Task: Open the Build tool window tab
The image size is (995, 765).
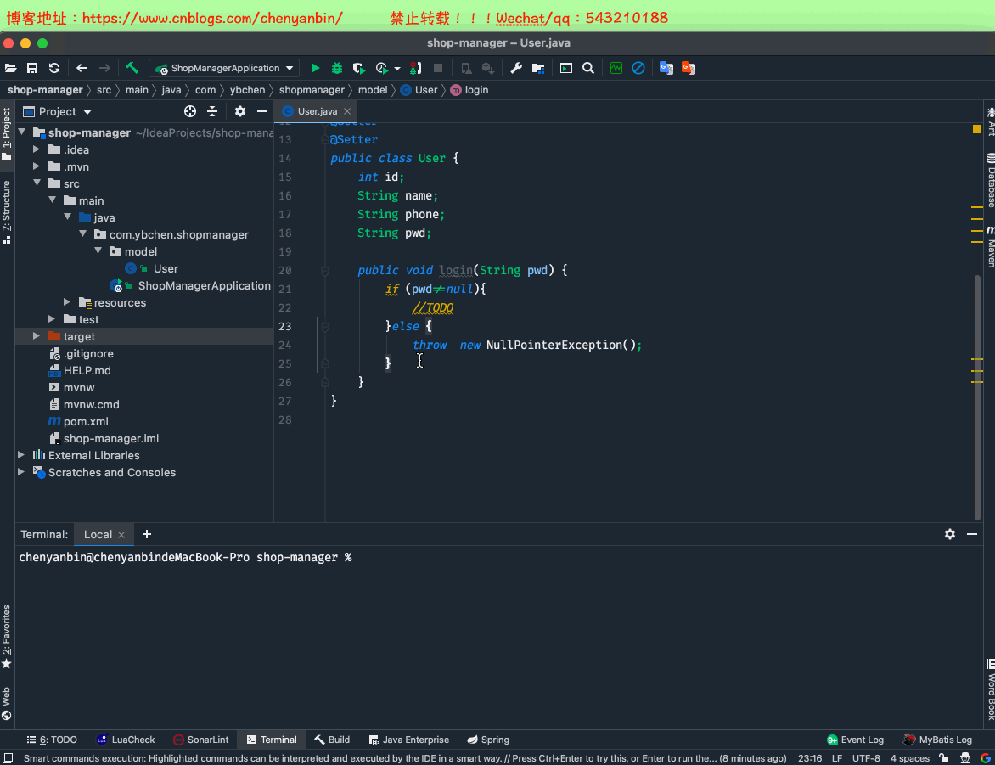Action: click(333, 740)
